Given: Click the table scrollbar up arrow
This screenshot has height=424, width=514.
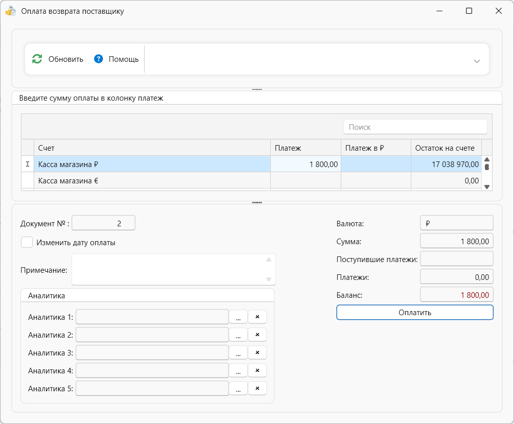Looking at the screenshot, I should pos(487,159).
